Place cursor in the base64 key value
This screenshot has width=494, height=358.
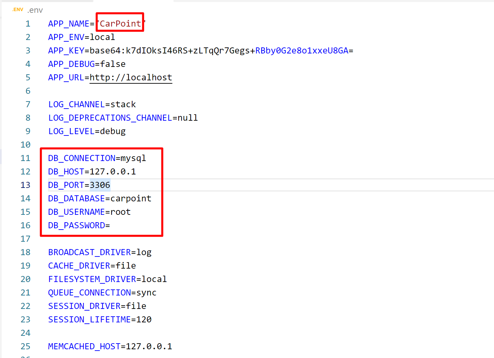219,51
